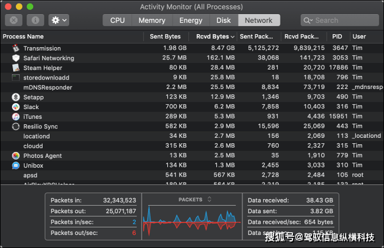Click the Packets in 32,343,523 value
384x248 pixels.
click(x=119, y=200)
